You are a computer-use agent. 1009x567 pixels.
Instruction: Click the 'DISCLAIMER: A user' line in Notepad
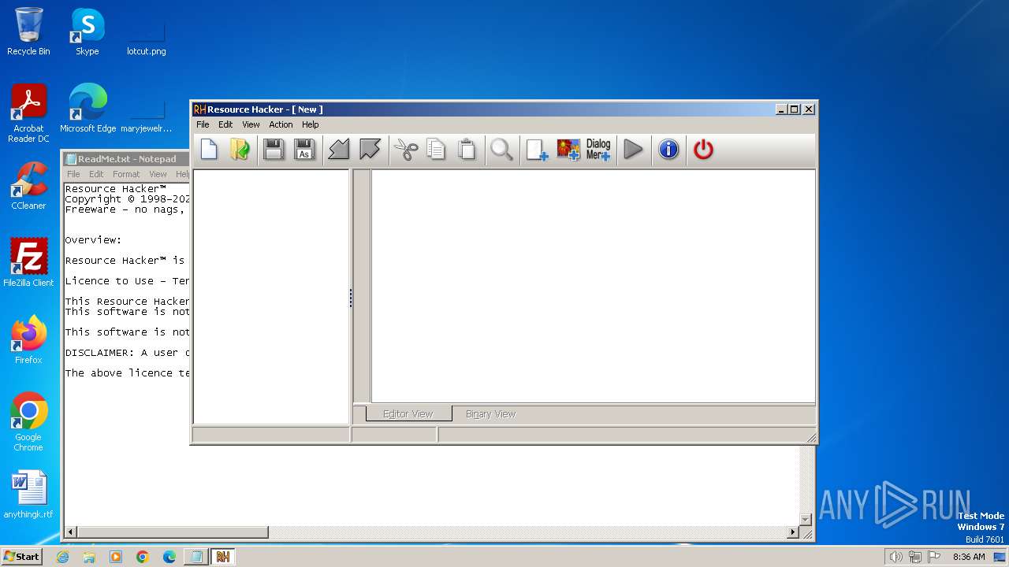point(127,353)
